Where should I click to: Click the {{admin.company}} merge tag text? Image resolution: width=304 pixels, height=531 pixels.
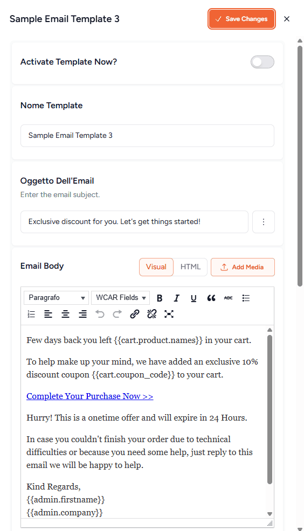coord(64,512)
